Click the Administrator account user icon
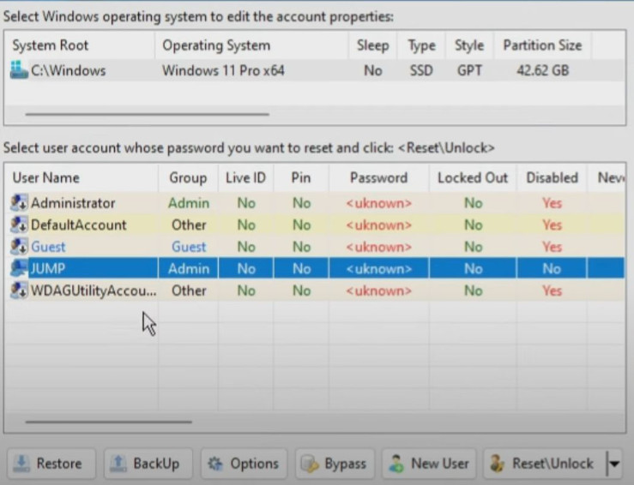The image size is (634, 485). [19, 203]
